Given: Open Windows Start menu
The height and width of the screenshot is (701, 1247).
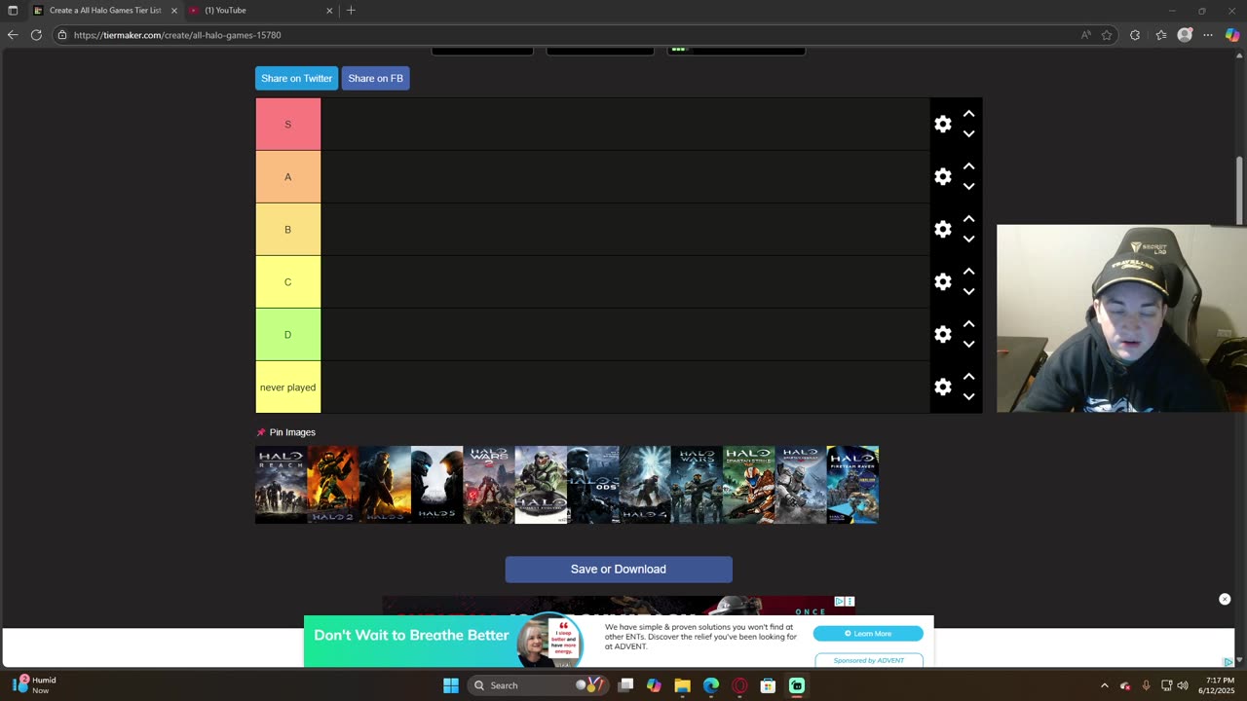Looking at the screenshot, I should pos(451,685).
